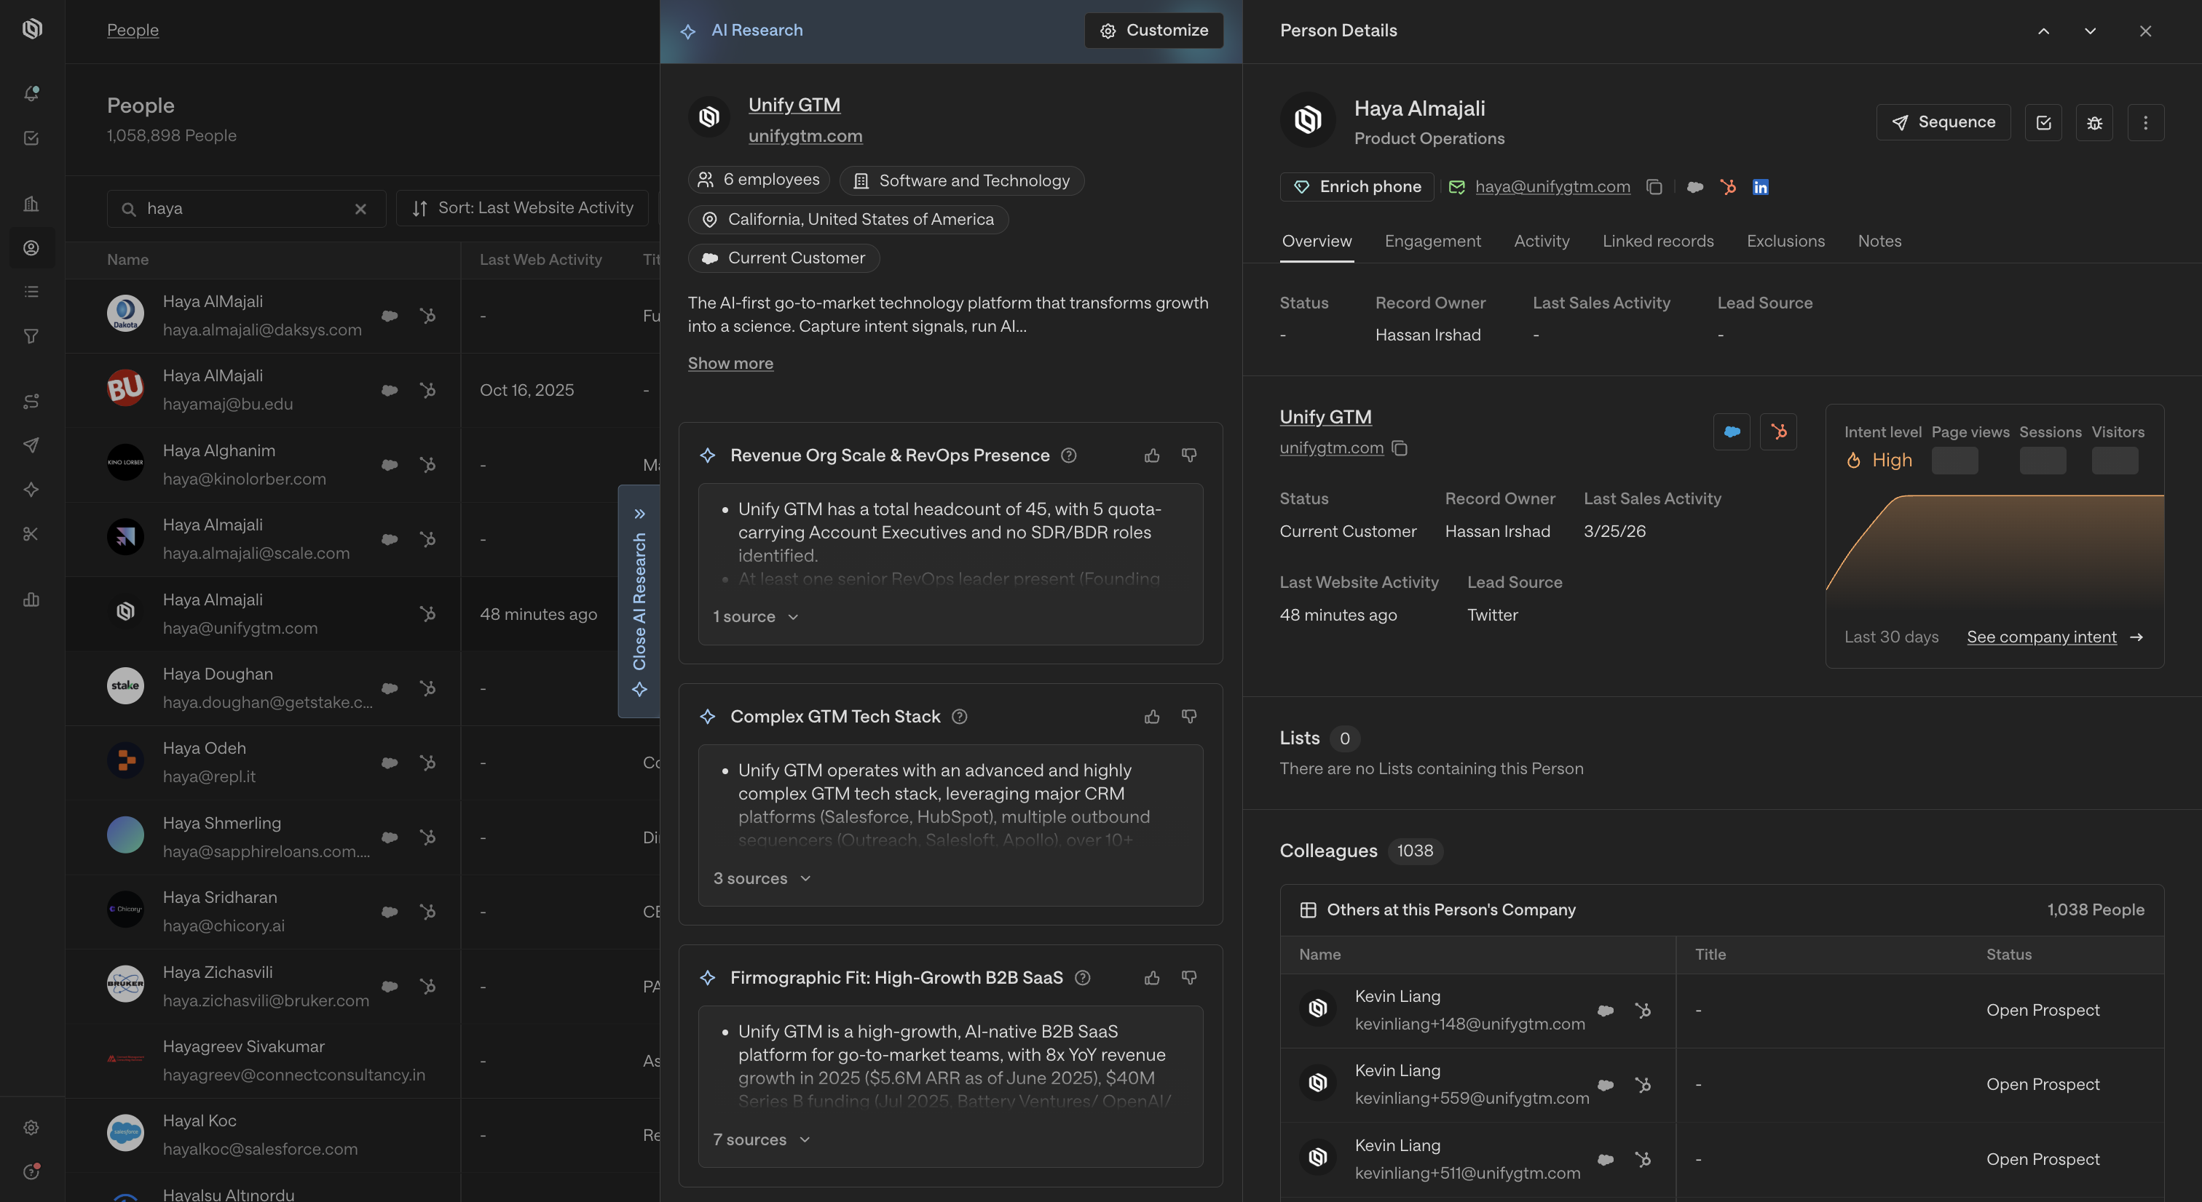
Task: Thumbs down the Firmographic Fit insight
Action: click(1189, 977)
